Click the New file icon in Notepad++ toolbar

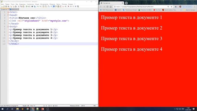pyautogui.click(x=2, y=6)
